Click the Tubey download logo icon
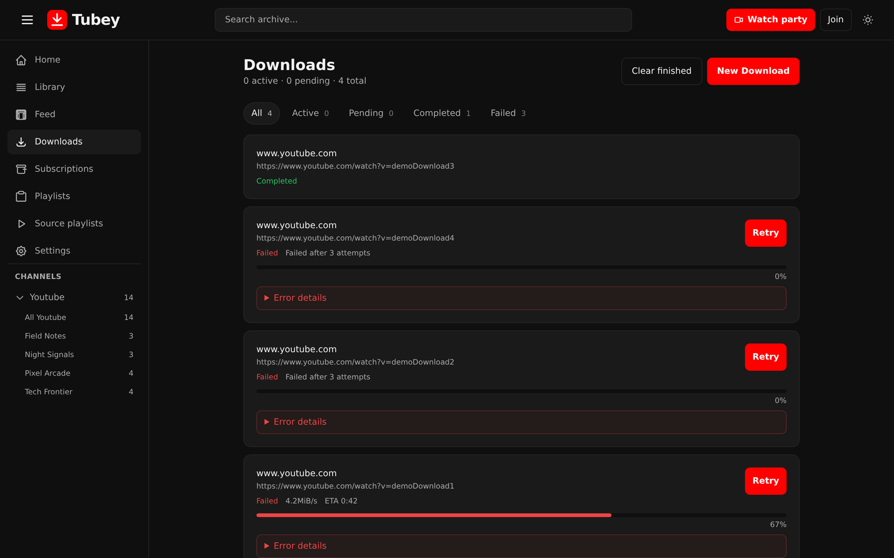 click(57, 20)
